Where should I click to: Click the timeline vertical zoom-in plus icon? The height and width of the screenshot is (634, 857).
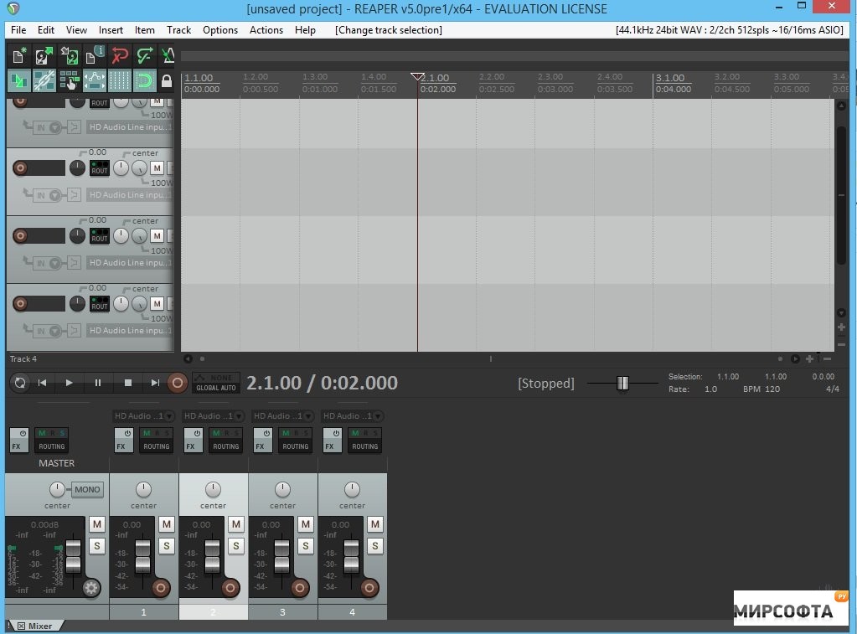tap(841, 327)
